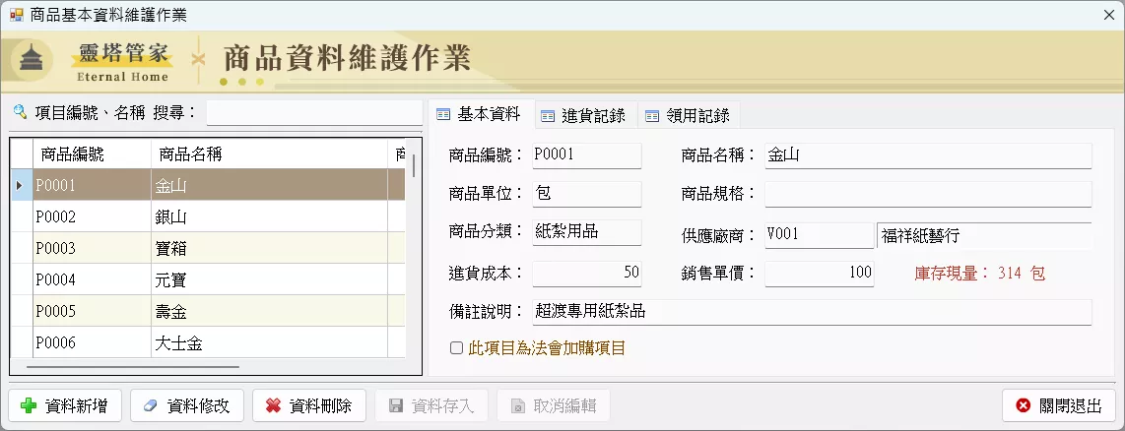The width and height of the screenshot is (1125, 431).
Task: Click the magnifier search icon
Action: click(x=20, y=112)
